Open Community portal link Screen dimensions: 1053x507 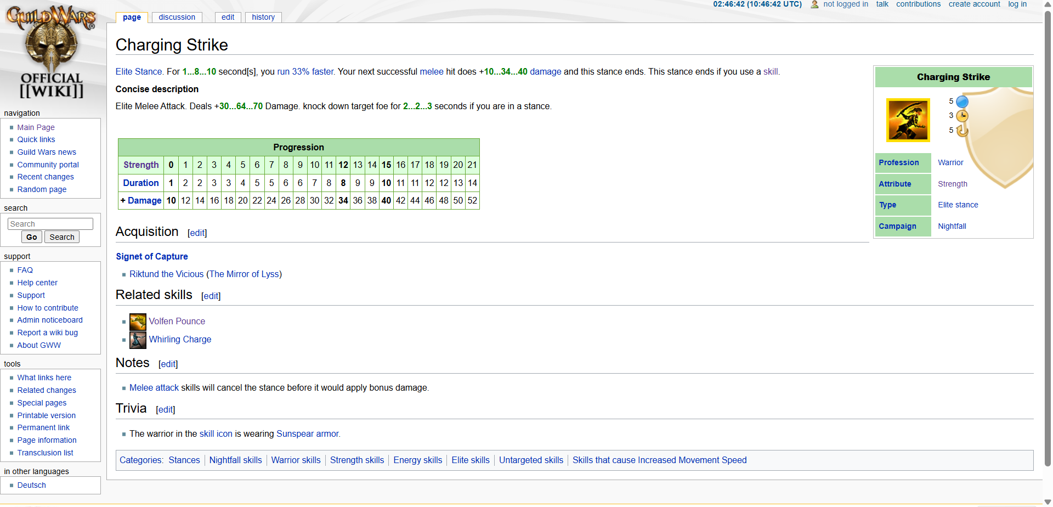48,165
